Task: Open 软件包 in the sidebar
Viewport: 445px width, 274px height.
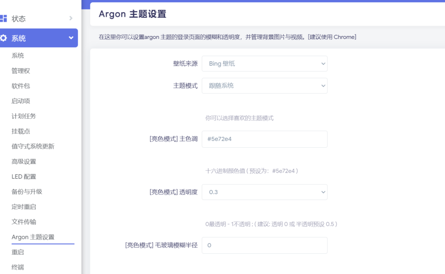Action: [21, 86]
